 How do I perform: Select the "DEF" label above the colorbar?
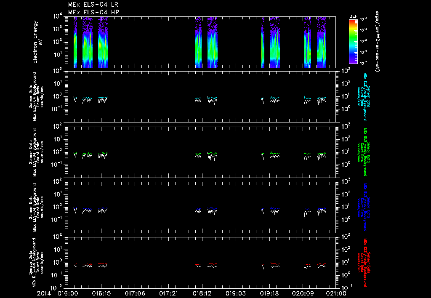(x=353, y=16)
